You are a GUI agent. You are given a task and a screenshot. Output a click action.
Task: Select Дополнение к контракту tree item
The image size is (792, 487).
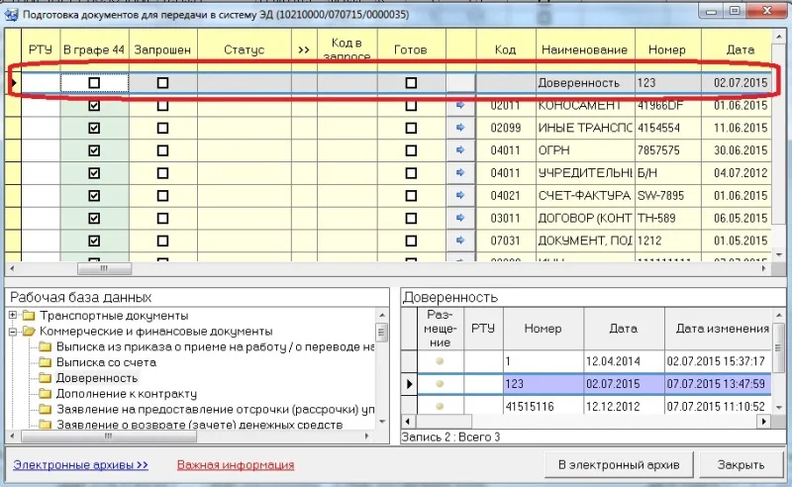pyautogui.click(x=127, y=394)
